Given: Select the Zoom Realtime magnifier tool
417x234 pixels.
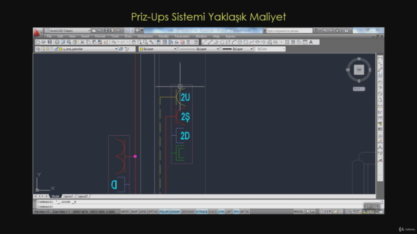Looking at the screenshot, I should pyautogui.click(x=139, y=42).
